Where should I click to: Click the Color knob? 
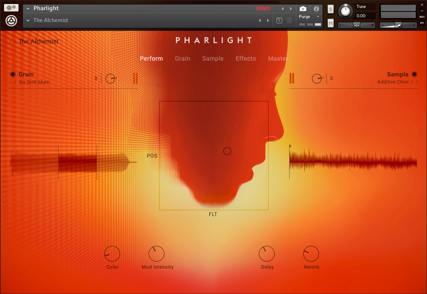(112, 254)
